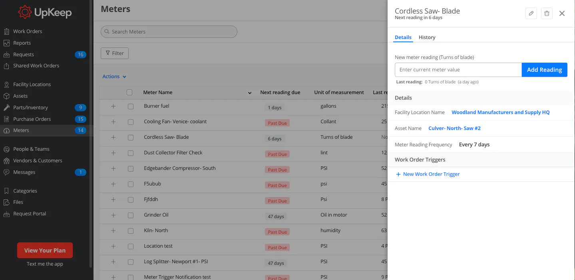Focus the current meter value input field
The height and width of the screenshot is (280, 575).
[458, 70]
